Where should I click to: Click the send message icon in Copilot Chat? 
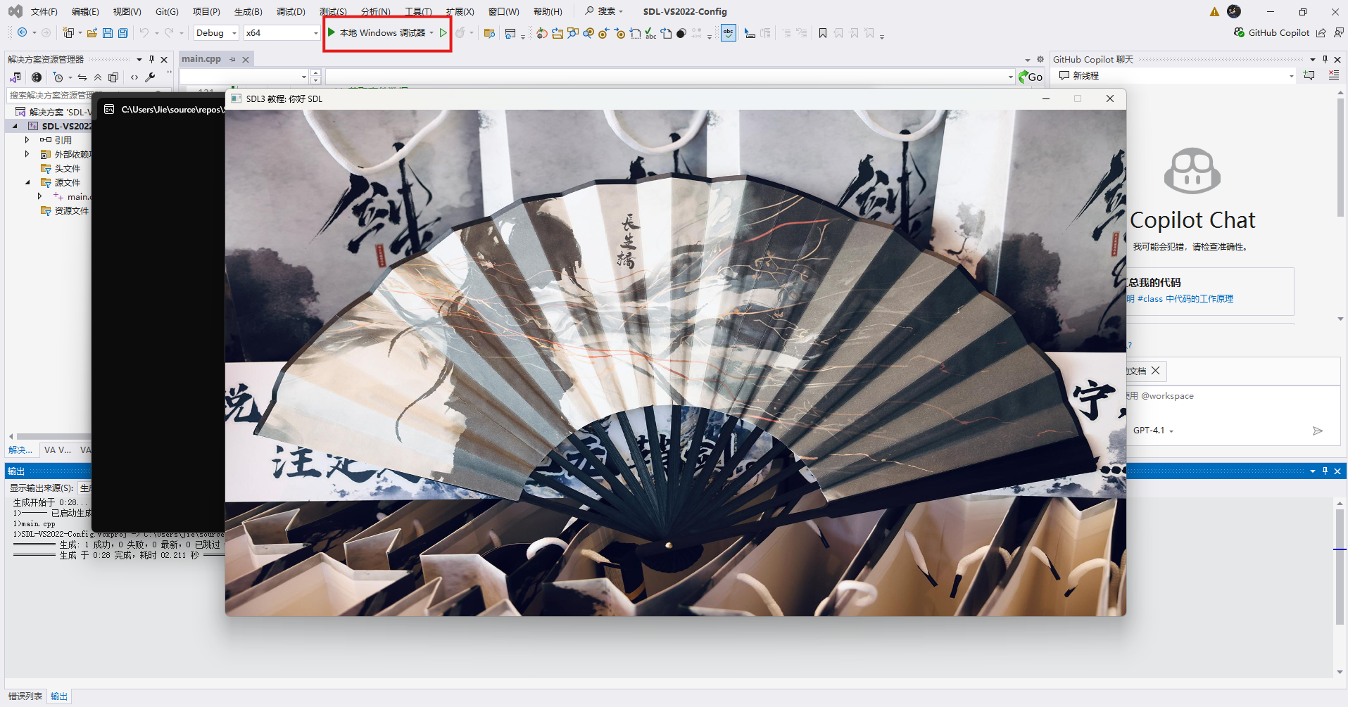point(1318,431)
